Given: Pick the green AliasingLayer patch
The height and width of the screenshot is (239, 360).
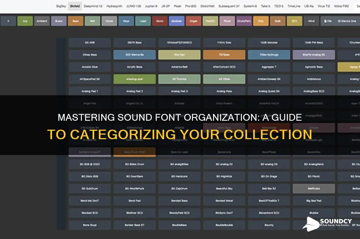Looking at the screenshot, I should click(x=135, y=79).
